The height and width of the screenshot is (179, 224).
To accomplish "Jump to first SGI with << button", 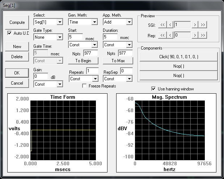I will [x=162, y=25].
